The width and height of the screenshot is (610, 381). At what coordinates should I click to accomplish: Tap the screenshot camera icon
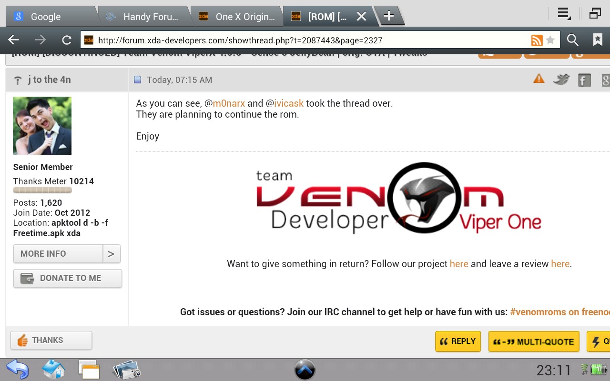(x=127, y=370)
